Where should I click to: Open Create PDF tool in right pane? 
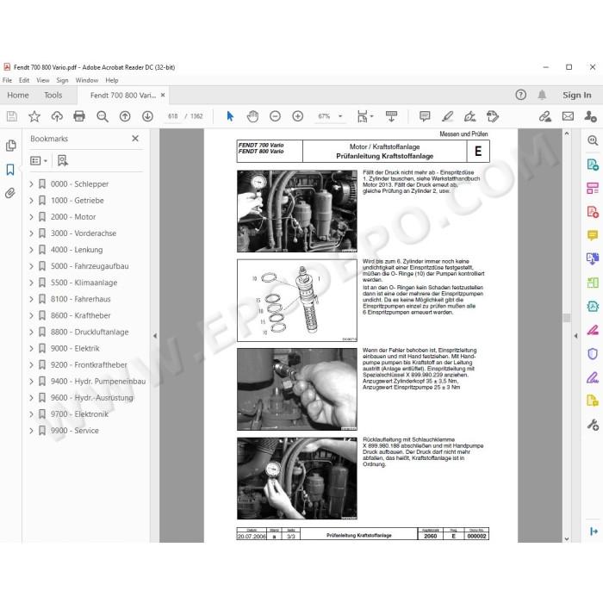pyautogui.click(x=593, y=212)
